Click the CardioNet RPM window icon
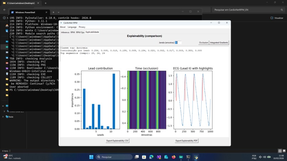287x161 pixels. point(61,23)
